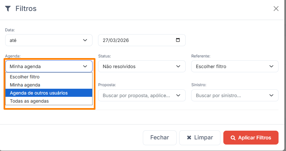Open the calendar picker icon
Screen dimensions: 286x151
coord(178,40)
